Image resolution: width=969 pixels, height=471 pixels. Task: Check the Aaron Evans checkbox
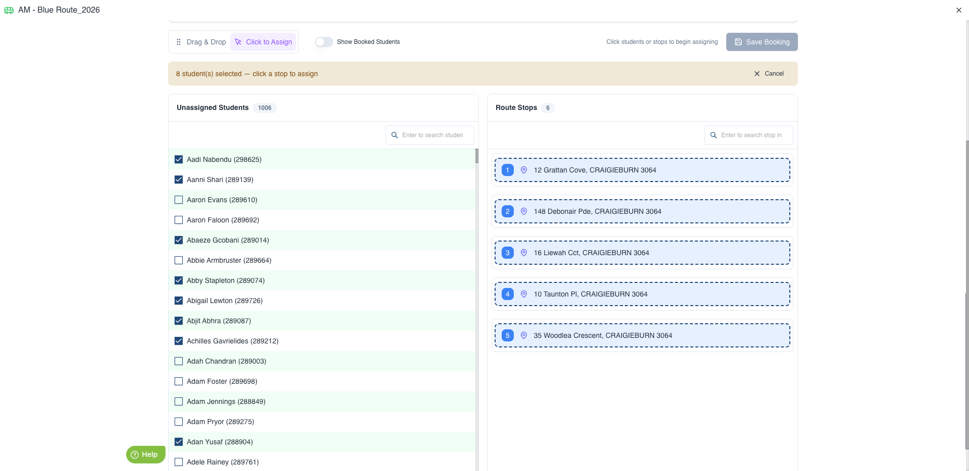[179, 200]
